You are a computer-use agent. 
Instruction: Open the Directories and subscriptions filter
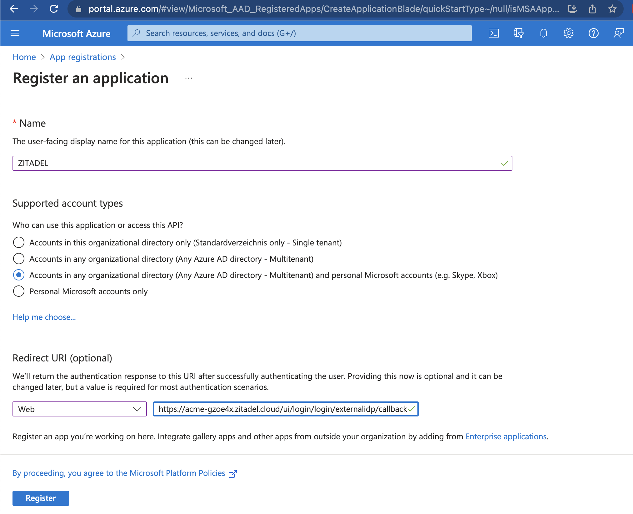(x=518, y=33)
